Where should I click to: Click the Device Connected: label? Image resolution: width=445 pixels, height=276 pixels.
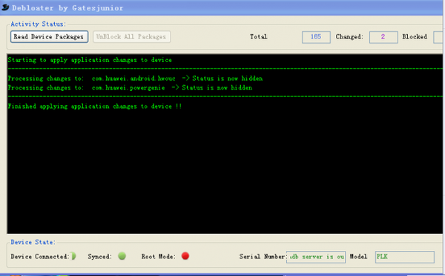[40, 257]
